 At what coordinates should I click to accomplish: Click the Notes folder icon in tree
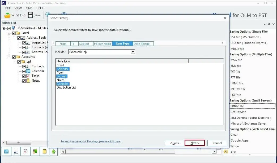28,81
